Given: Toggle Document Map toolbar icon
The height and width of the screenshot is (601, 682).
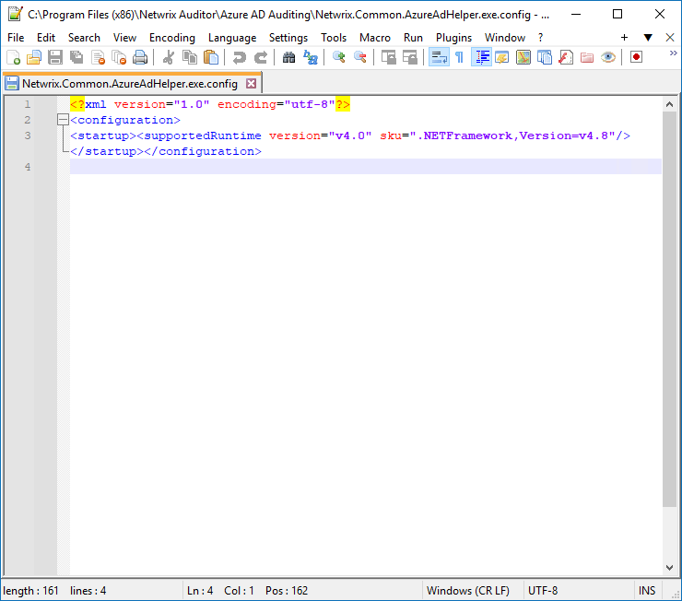Looking at the screenshot, I should (x=523, y=57).
